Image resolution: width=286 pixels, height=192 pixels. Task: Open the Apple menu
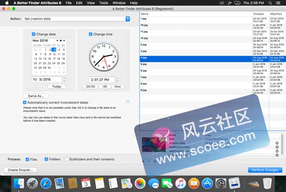coord(7,3)
